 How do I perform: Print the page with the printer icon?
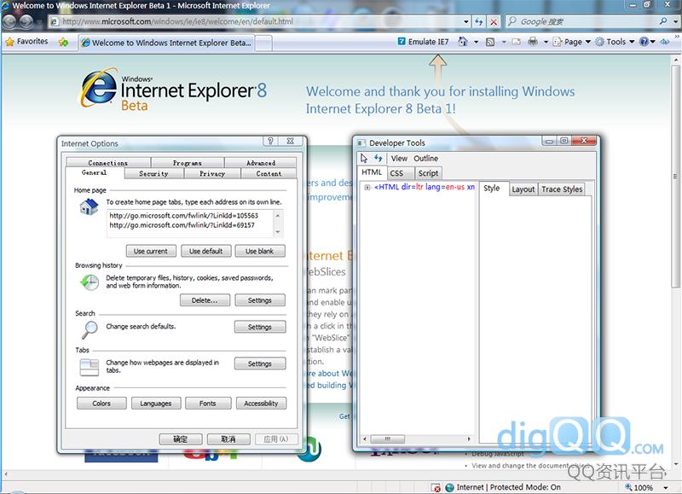(532, 42)
